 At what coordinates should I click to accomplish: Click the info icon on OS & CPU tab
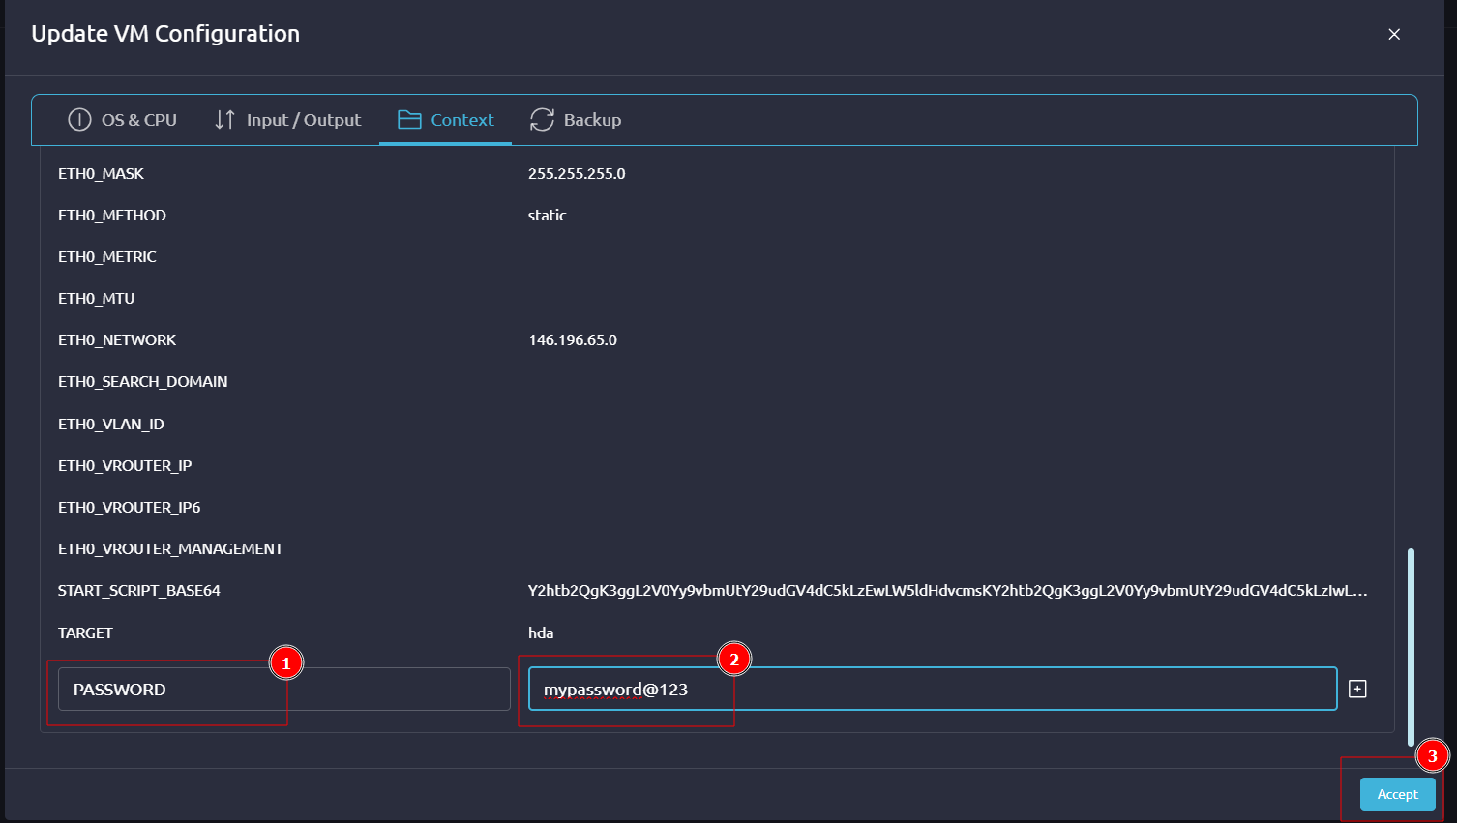coord(79,120)
